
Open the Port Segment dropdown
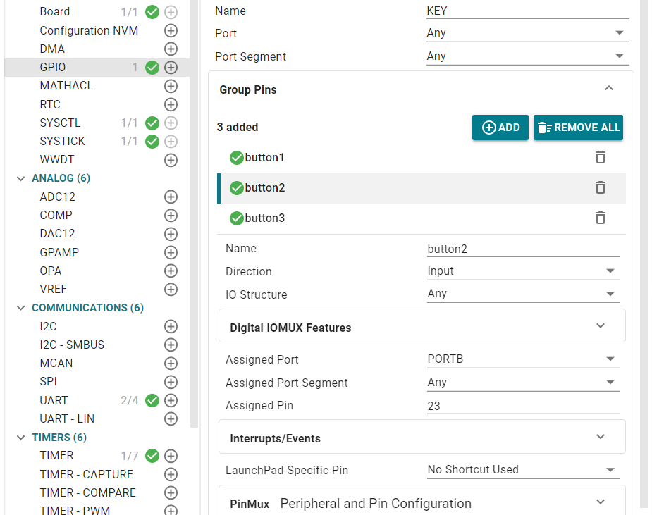pyautogui.click(x=528, y=56)
